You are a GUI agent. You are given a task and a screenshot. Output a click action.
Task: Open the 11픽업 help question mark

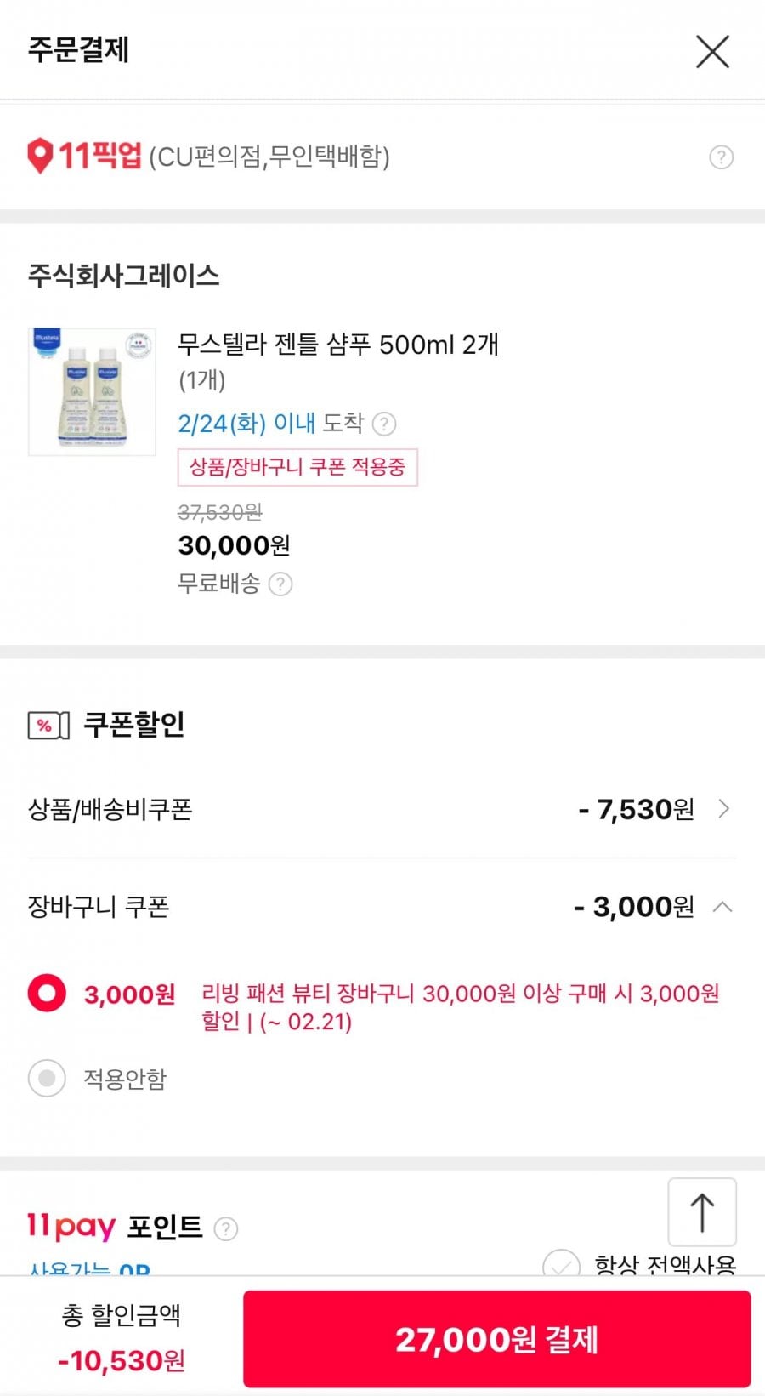pos(721,157)
